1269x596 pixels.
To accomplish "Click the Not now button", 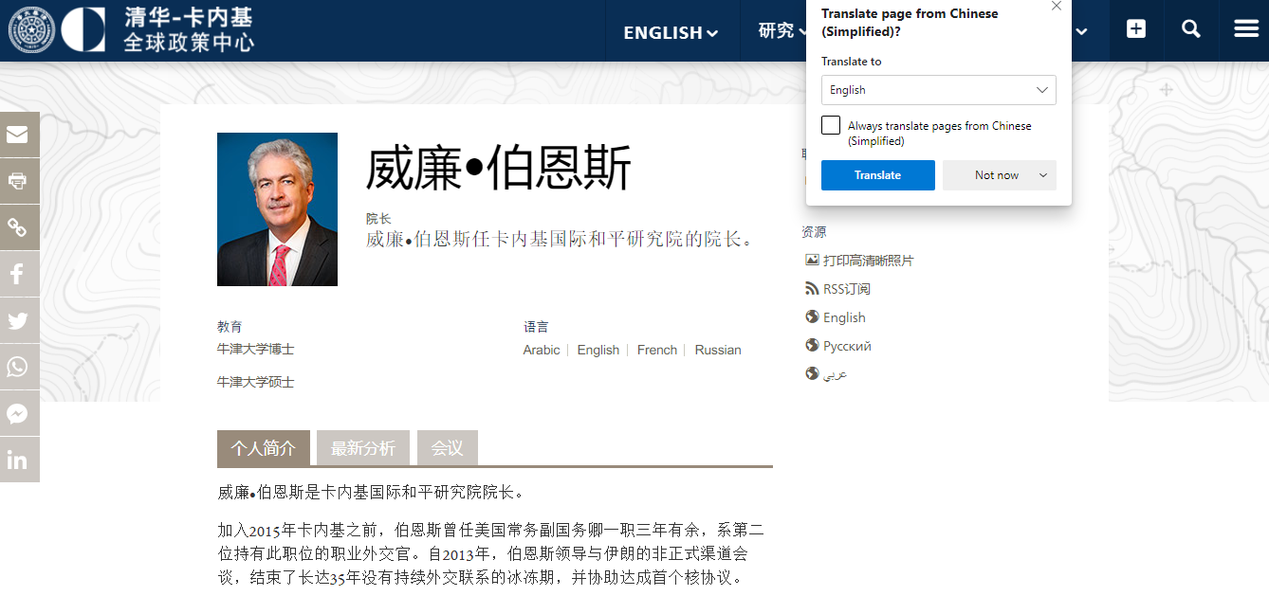I will tap(997, 175).
